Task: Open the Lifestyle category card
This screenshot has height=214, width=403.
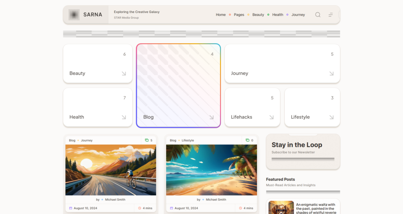Action: [x=312, y=107]
